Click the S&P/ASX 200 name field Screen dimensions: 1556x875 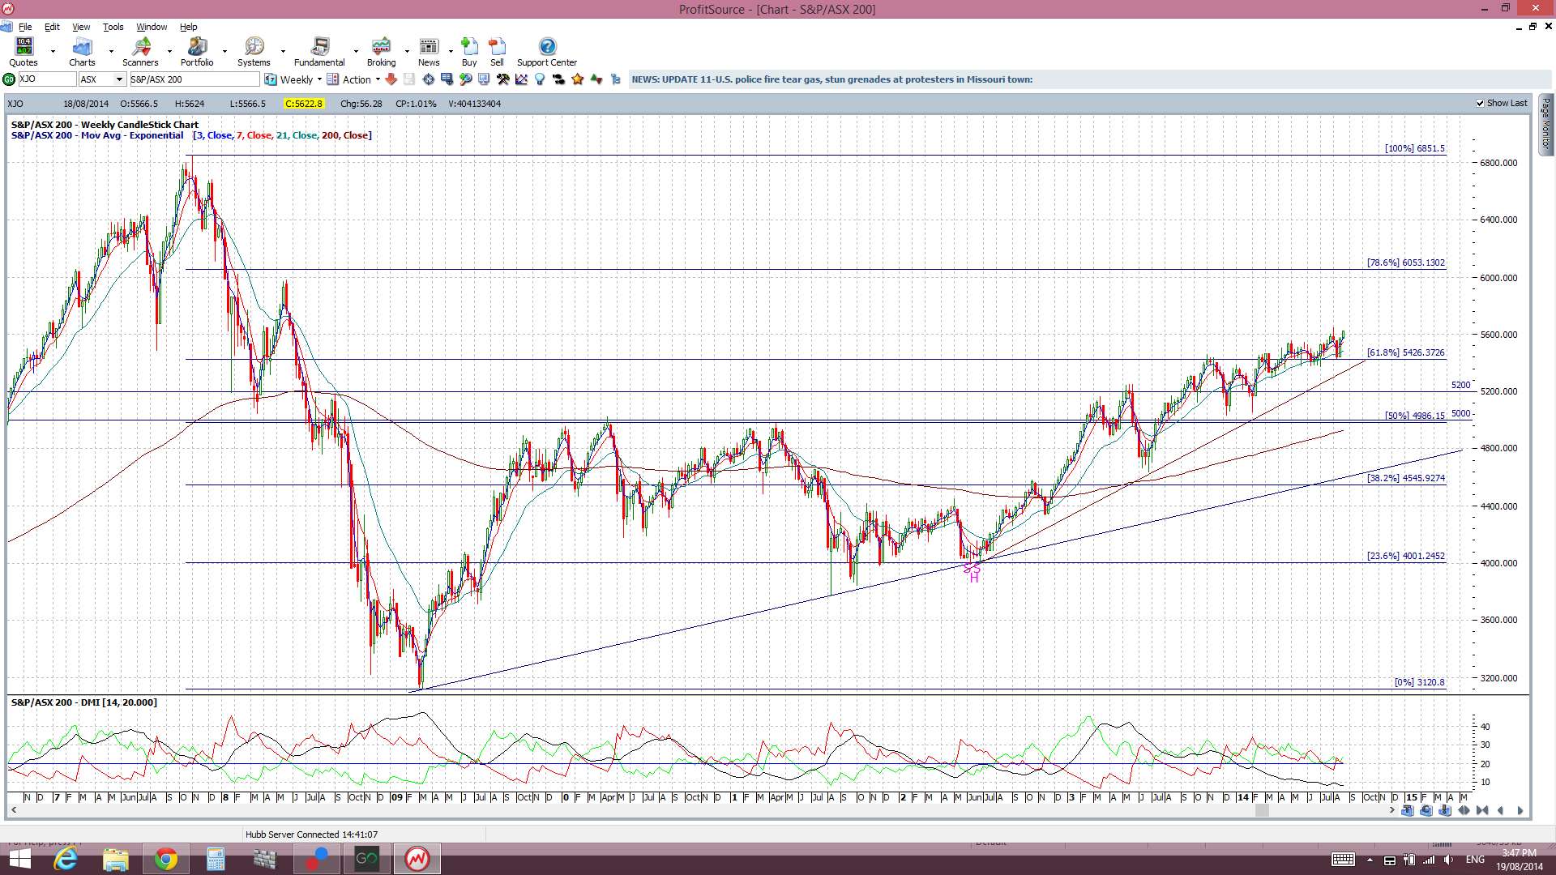coord(194,79)
